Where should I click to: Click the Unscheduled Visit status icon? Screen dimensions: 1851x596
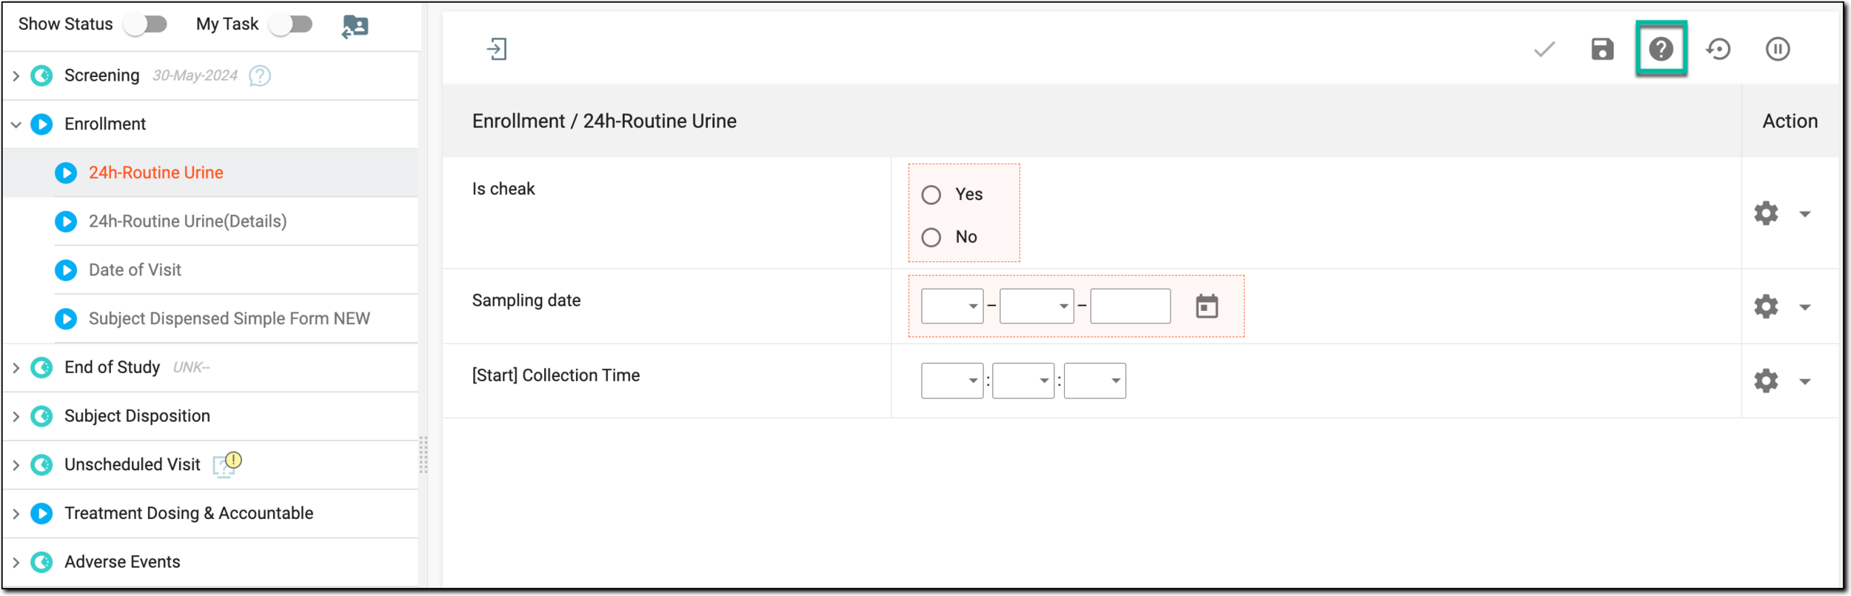[x=42, y=465]
